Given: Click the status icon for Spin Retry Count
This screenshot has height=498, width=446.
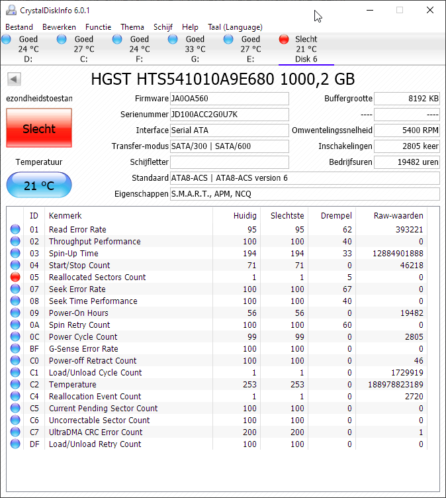Looking at the screenshot, I should 15,324.
